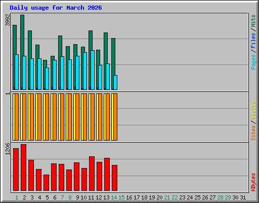This screenshot has height=203, width=259.
Task: Click the red KBytes bar for day 2
Action: click(x=24, y=167)
